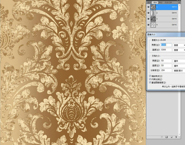Click document height field showing 53
This screenshot has height=145, width=185.
tap(166, 66)
